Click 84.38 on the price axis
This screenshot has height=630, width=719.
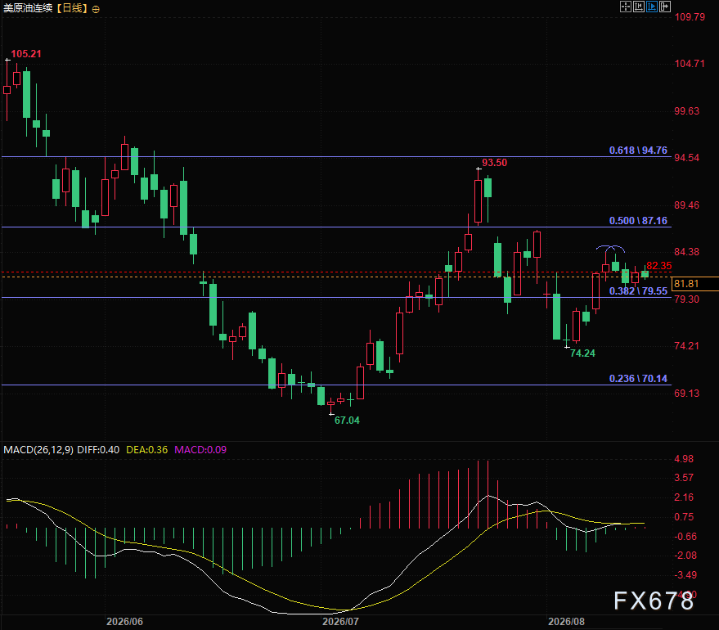tap(687, 252)
